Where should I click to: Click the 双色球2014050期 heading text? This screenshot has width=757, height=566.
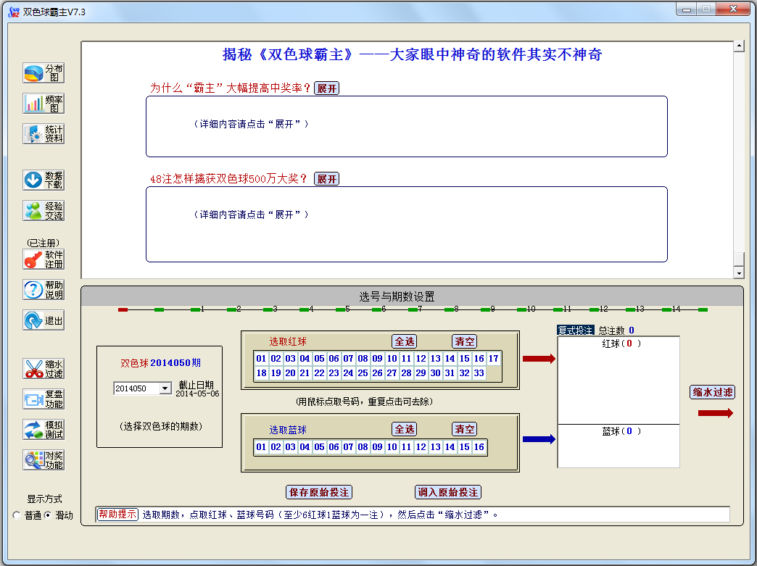(160, 363)
